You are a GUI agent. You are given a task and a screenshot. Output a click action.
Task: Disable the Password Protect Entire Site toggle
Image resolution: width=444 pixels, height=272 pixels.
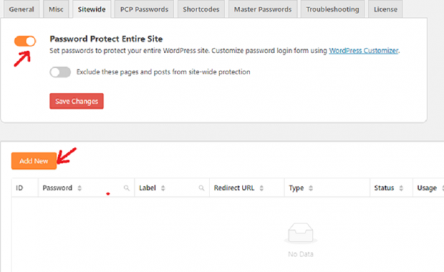pos(25,41)
